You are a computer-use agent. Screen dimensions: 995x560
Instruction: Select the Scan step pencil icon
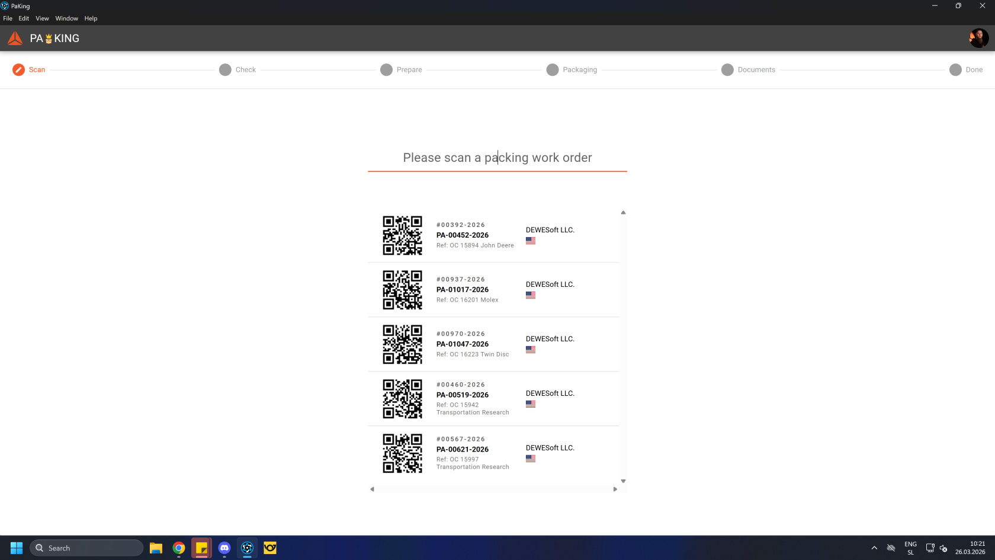tap(18, 70)
